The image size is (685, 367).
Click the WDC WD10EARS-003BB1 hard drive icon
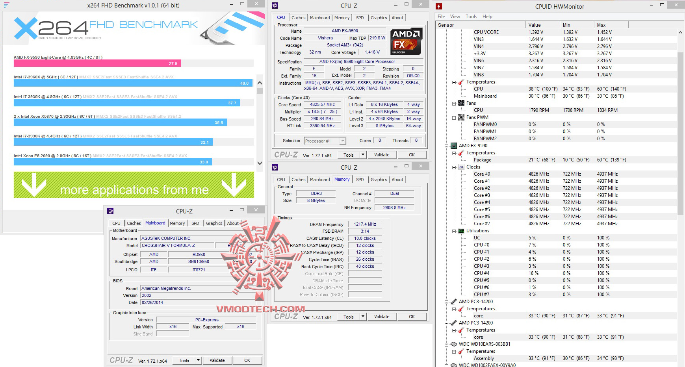[x=454, y=344]
